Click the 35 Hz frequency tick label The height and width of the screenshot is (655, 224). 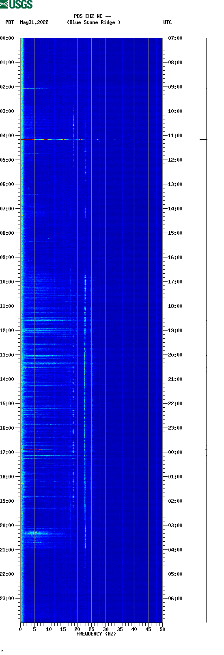pyautogui.click(x=120, y=629)
